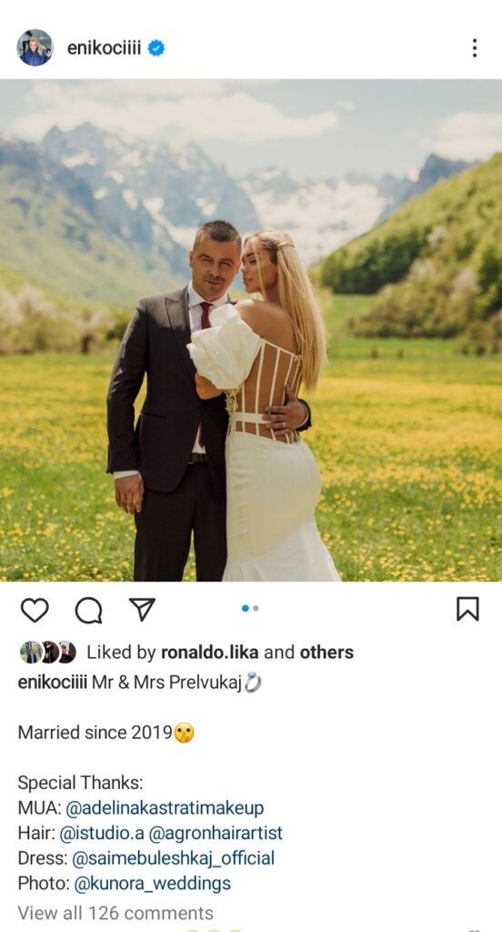Screen dimensions: 502x932
Task: Open @istudio.a hair mention
Action: (x=102, y=834)
